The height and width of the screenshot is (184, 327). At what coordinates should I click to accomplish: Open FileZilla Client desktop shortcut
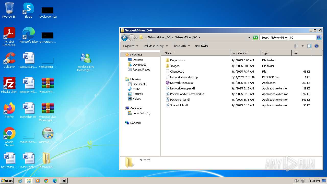pos(9,85)
